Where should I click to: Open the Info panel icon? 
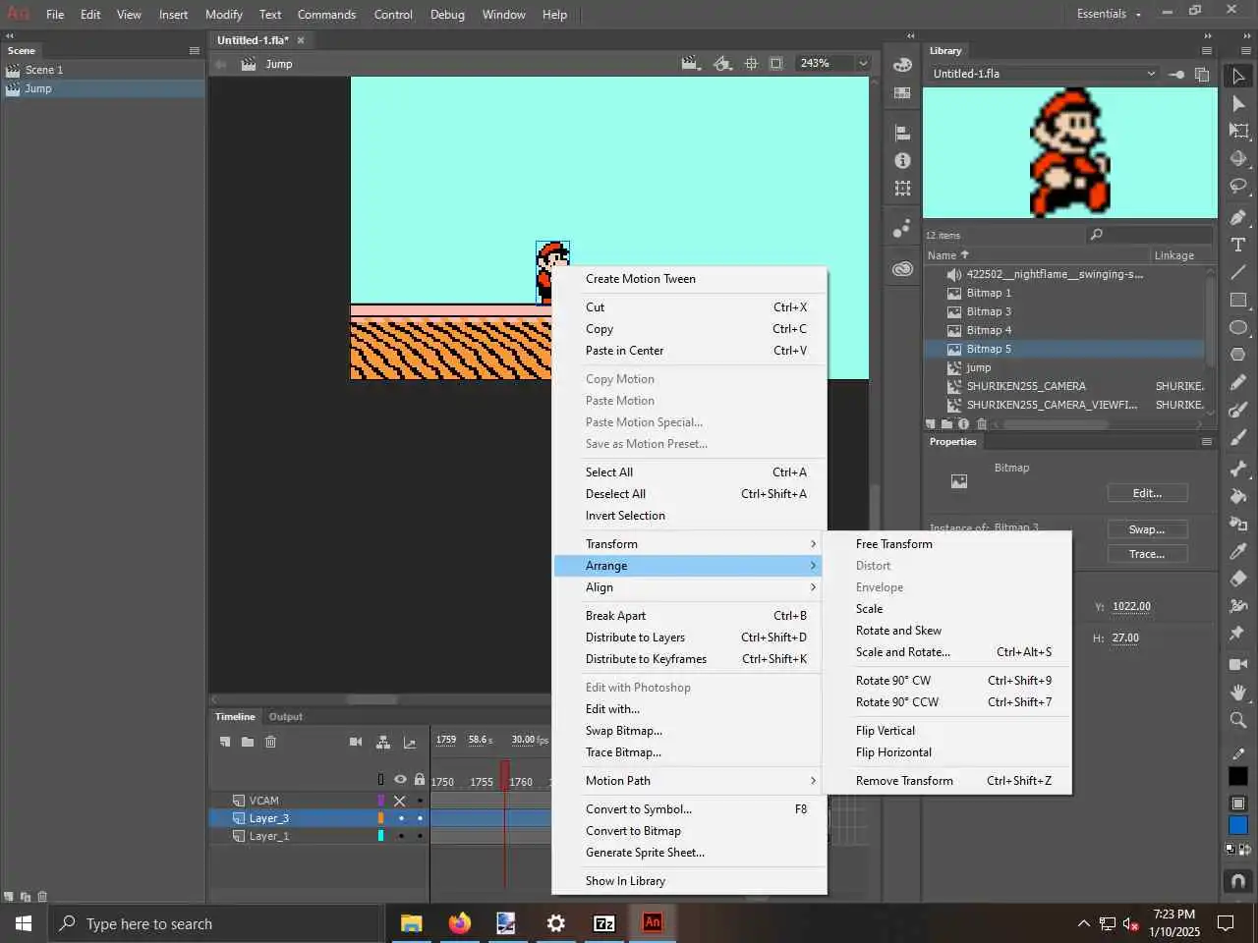902,160
